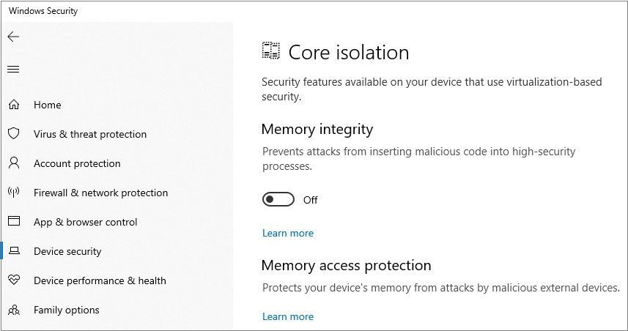
Task: Click the Device performance & health heart icon
Action: 13,280
